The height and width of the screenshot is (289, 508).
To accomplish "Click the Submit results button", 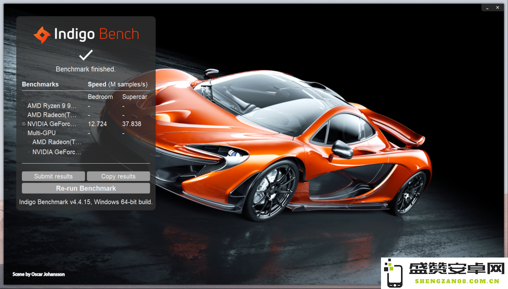I will tap(53, 176).
